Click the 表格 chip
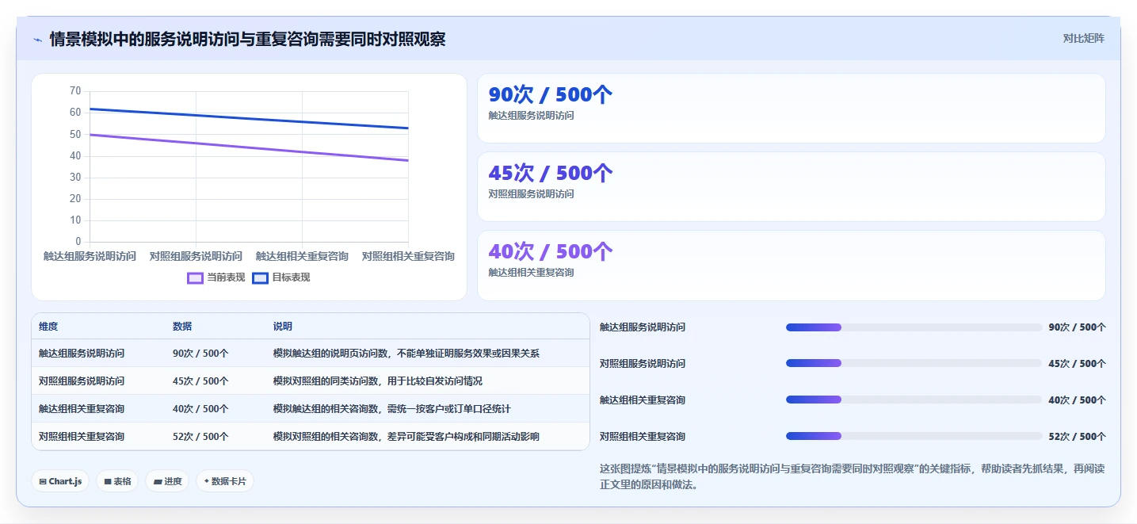This screenshot has width=1137, height=524. click(117, 481)
